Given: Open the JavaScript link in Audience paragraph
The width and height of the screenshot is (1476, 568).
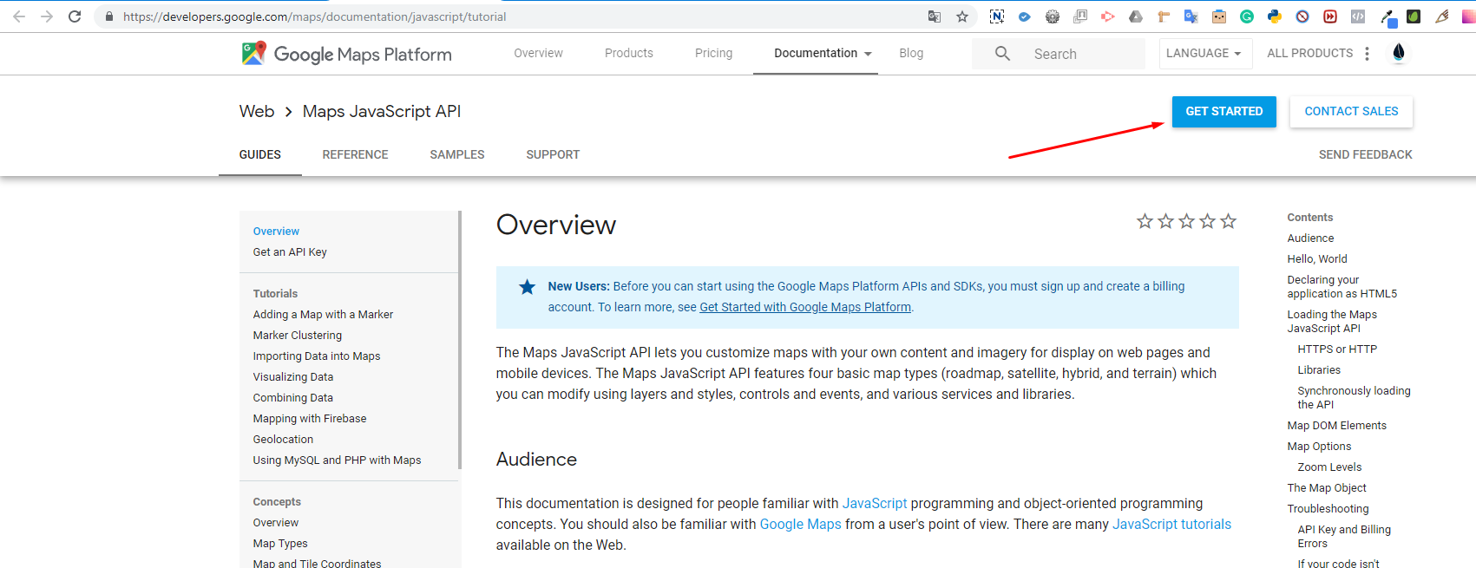Looking at the screenshot, I should [875, 503].
